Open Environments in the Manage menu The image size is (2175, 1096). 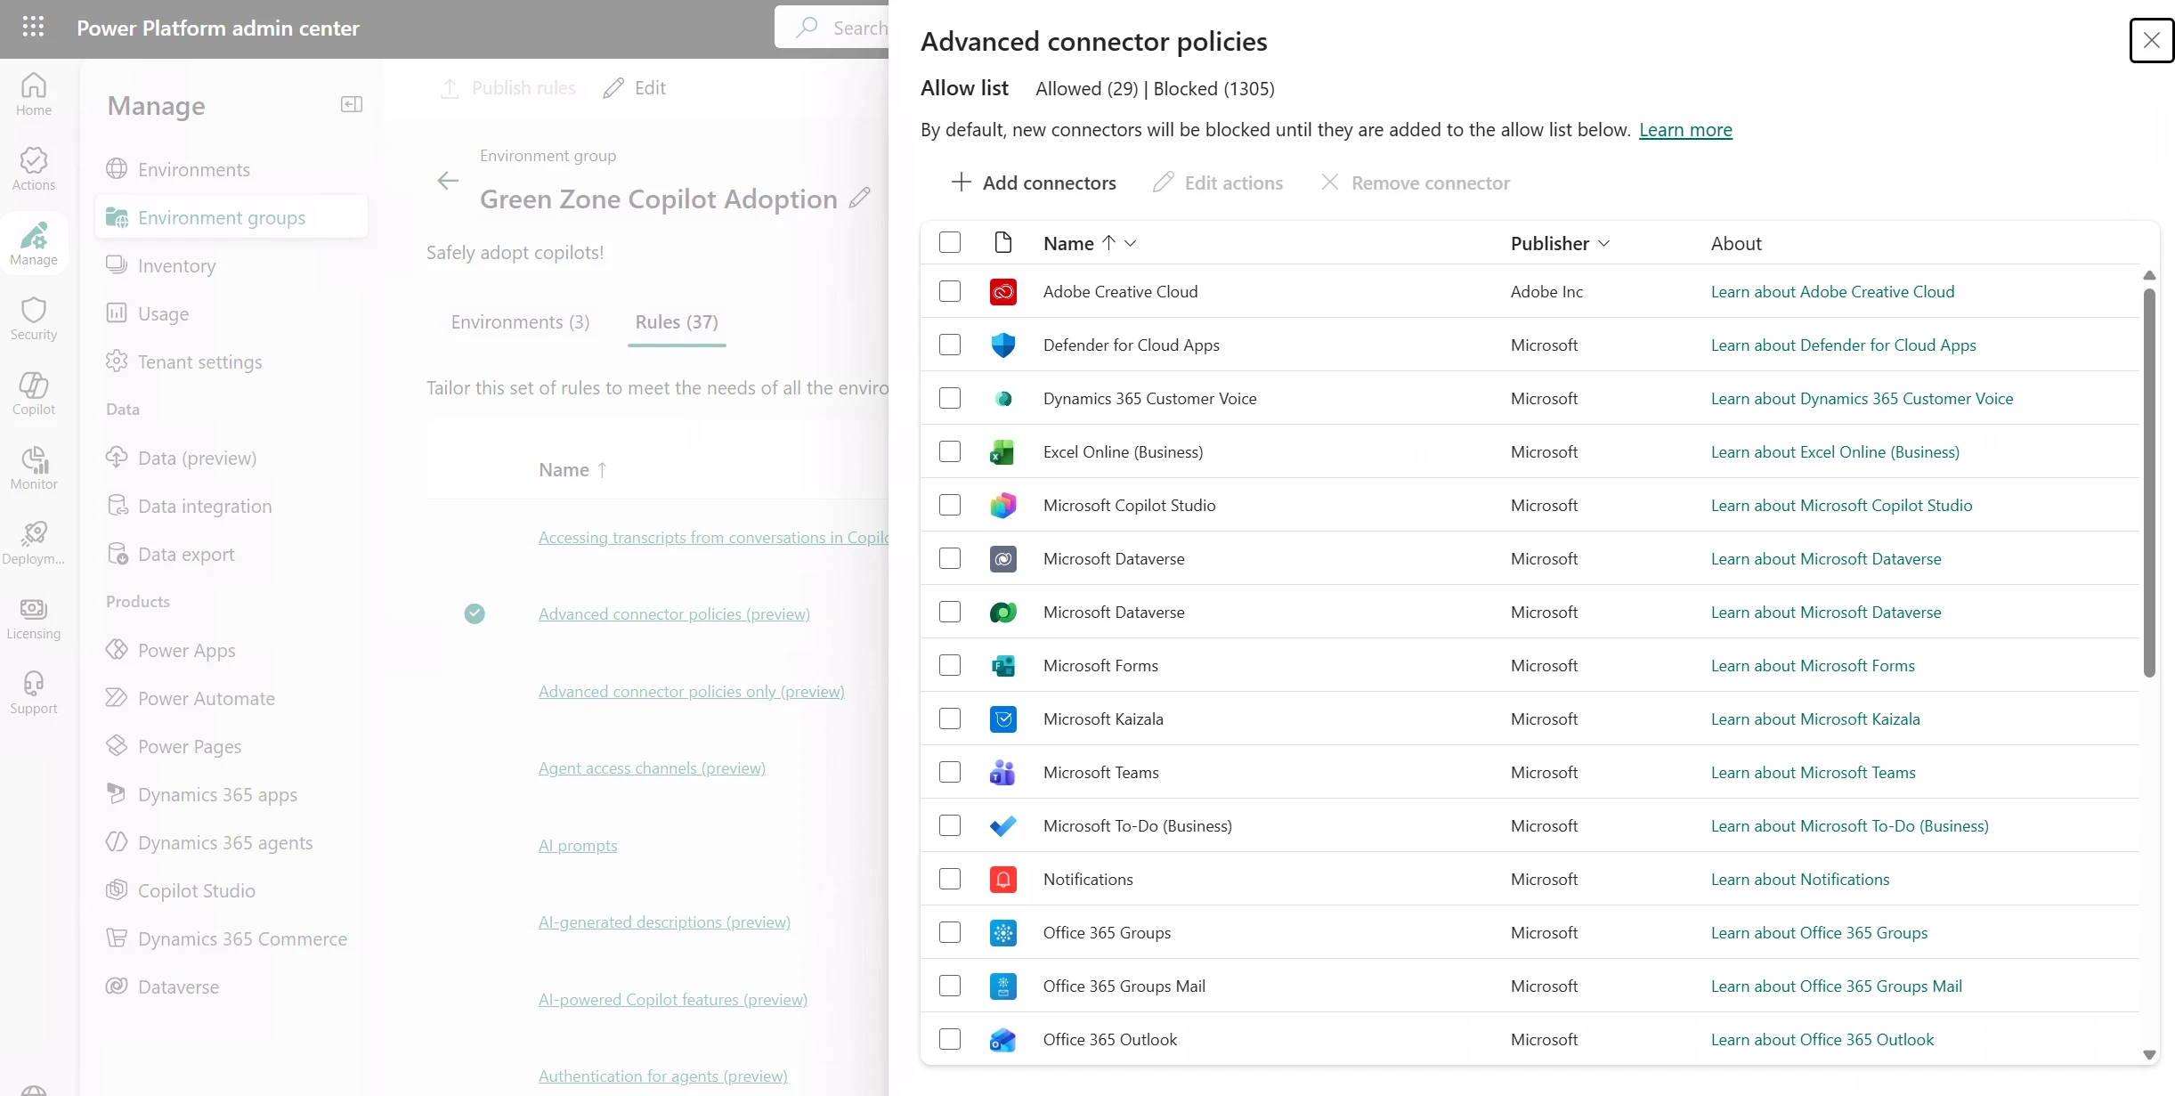[x=231, y=169]
